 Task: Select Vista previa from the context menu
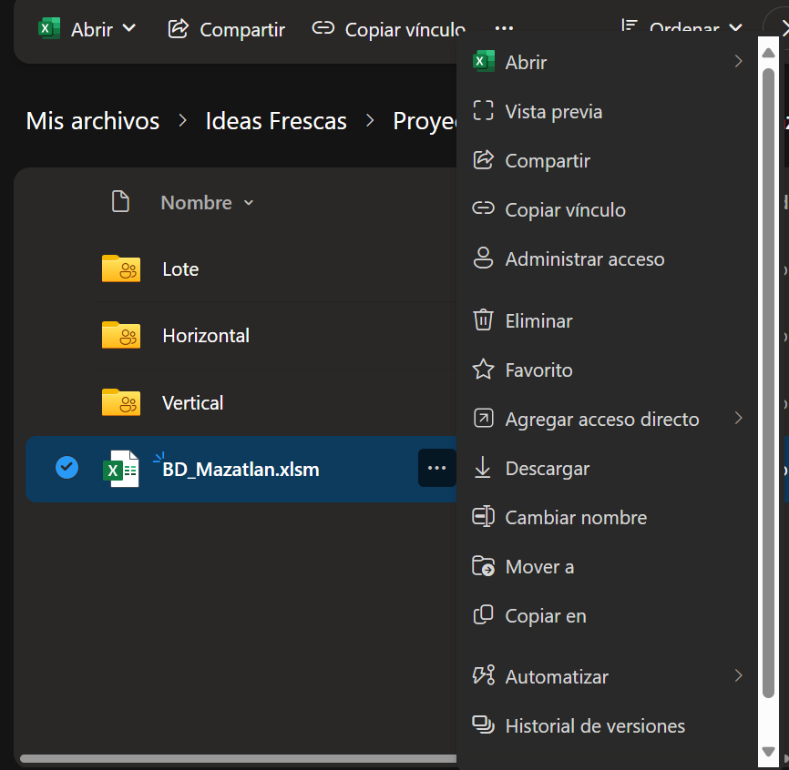[553, 112]
